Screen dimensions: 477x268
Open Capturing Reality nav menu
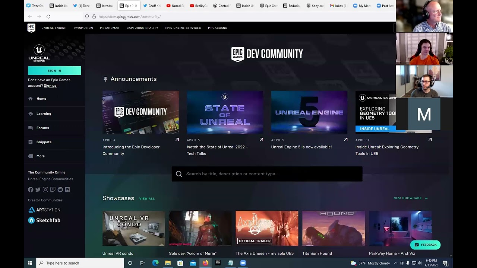pyautogui.click(x=142, y=28)
